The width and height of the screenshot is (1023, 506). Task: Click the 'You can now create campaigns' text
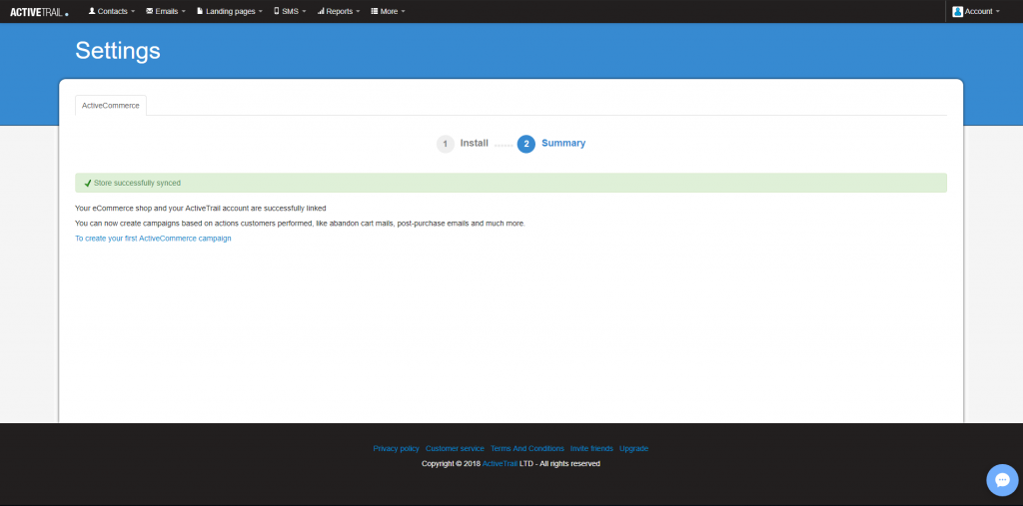(x=300, y=224)
